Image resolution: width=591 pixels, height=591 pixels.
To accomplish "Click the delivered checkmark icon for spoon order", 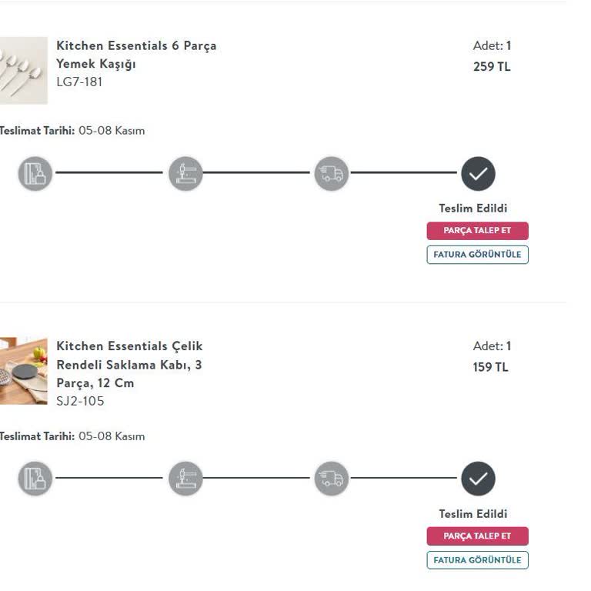I will coord(478,174).
